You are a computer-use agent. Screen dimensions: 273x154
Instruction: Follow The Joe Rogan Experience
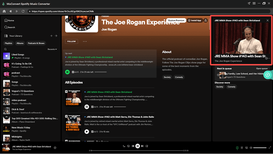point(71,41)
